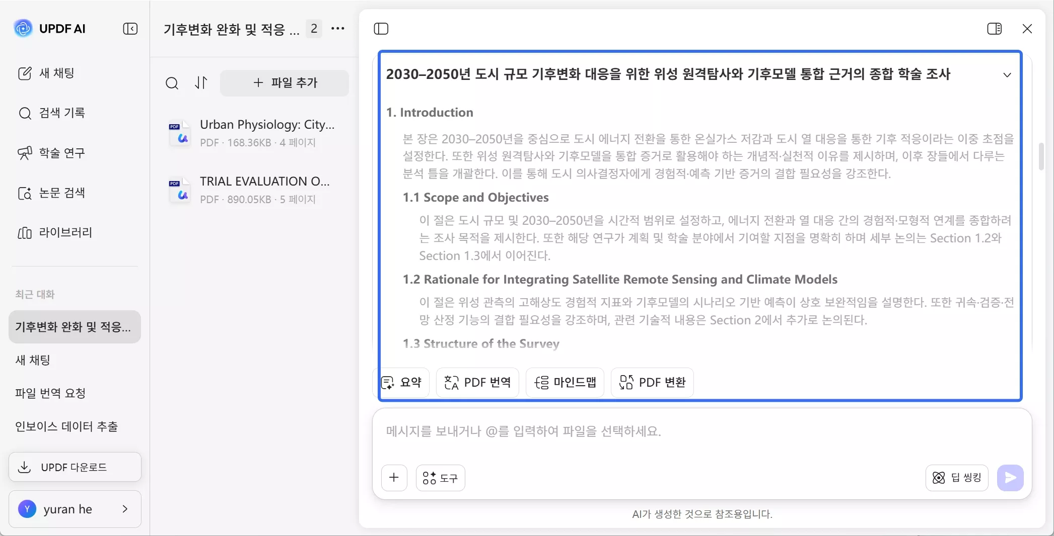This screenshot has width=1054, height=536.
Task: Collapse the left sidebar panel
Action: point(130,29)
